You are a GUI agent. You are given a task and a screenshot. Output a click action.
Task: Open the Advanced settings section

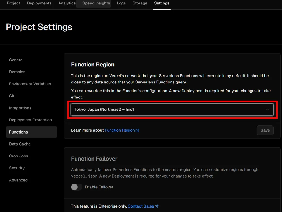tap(18, 180)
